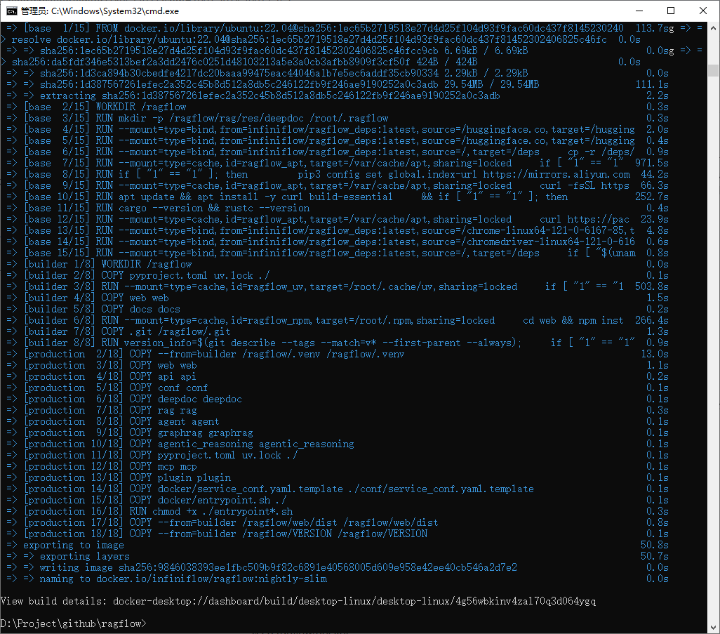This screenshot has width=720, height=634.
Task: Click the scrollbar up arrow
Action: pyautogui.click(x=713, y=27)
